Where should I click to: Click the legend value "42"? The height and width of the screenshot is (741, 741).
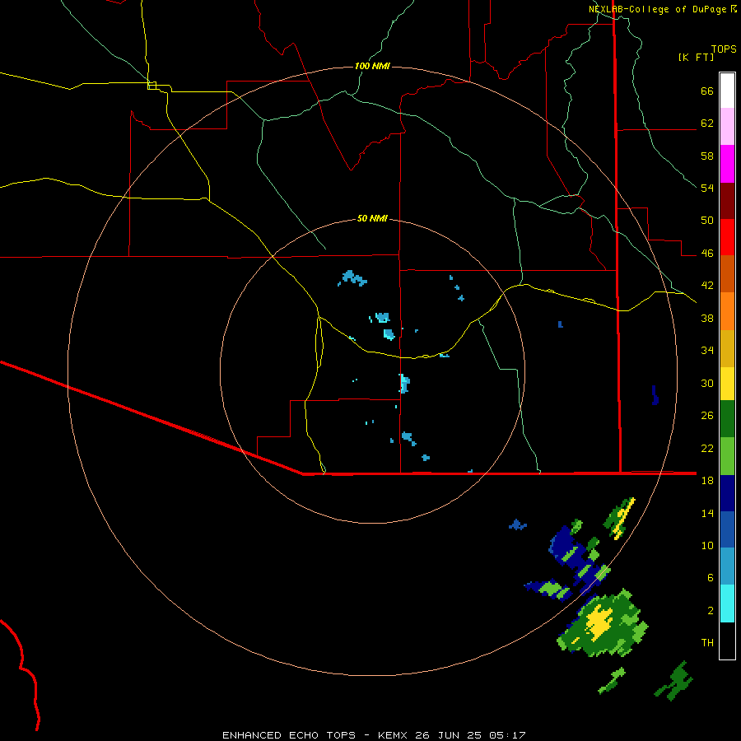707,286
